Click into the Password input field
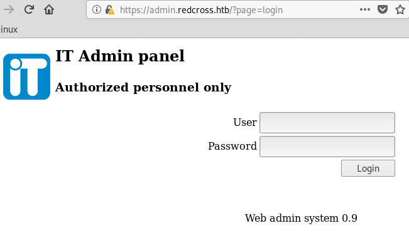409x233 pixels. (x=327, y=147)
